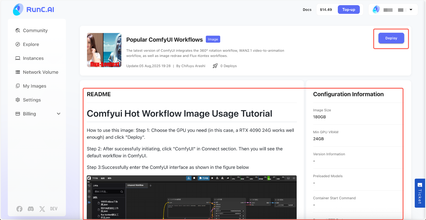
Task: Open the Docs link
Action: pyautogui.click(x=307, y=10)
